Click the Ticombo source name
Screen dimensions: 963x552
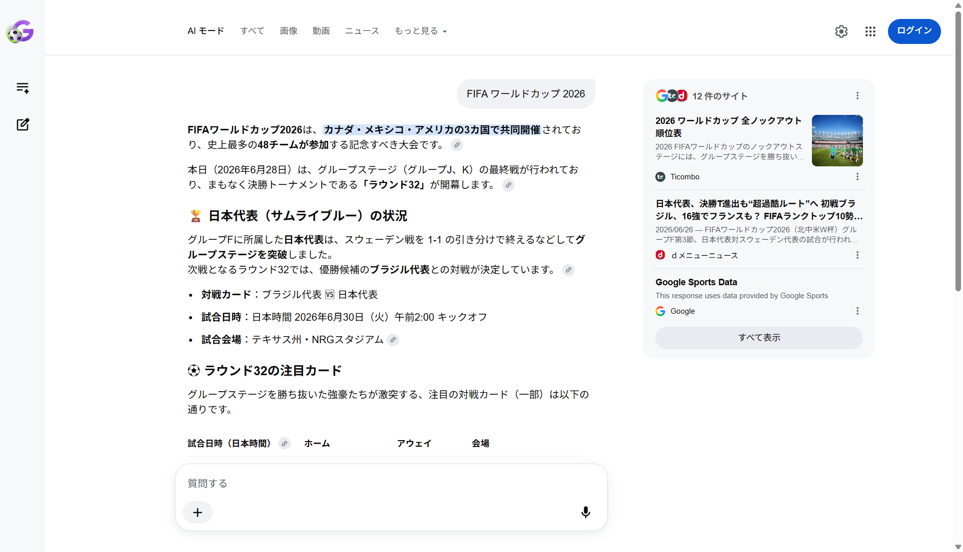click(684, 177)
